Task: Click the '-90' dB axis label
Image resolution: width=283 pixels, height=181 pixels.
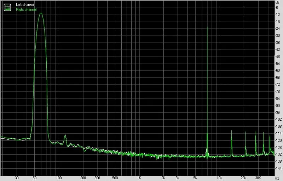Action: coord(278,105)
